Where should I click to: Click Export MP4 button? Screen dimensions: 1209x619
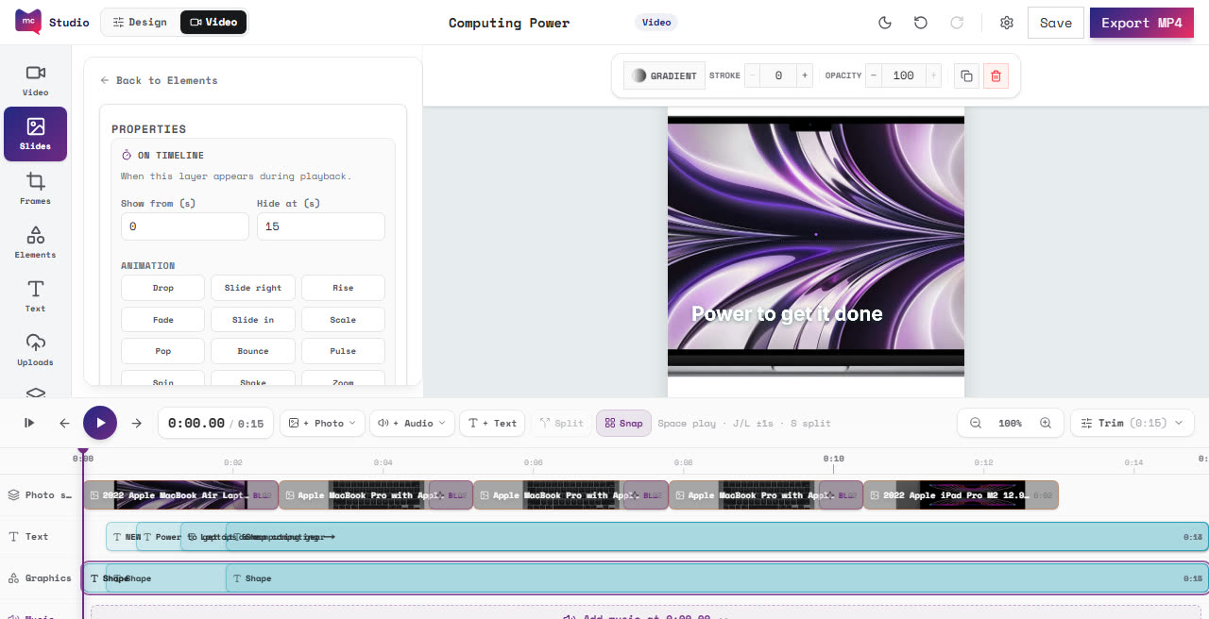(x=1141, y=23)
